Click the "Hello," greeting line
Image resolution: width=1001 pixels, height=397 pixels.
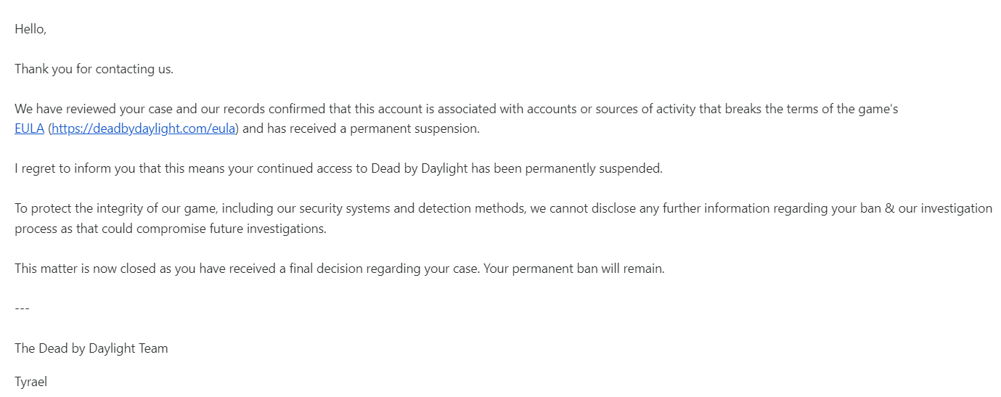click(30, 30)
